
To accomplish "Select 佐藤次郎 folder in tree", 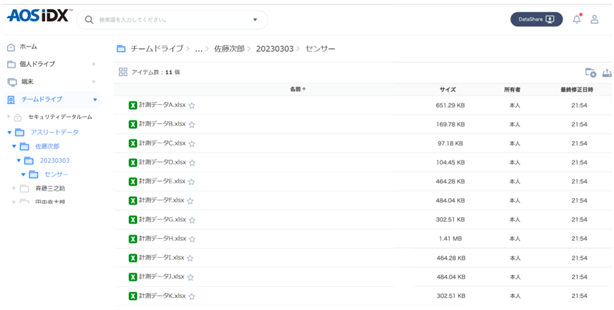I will coord(47,147).
